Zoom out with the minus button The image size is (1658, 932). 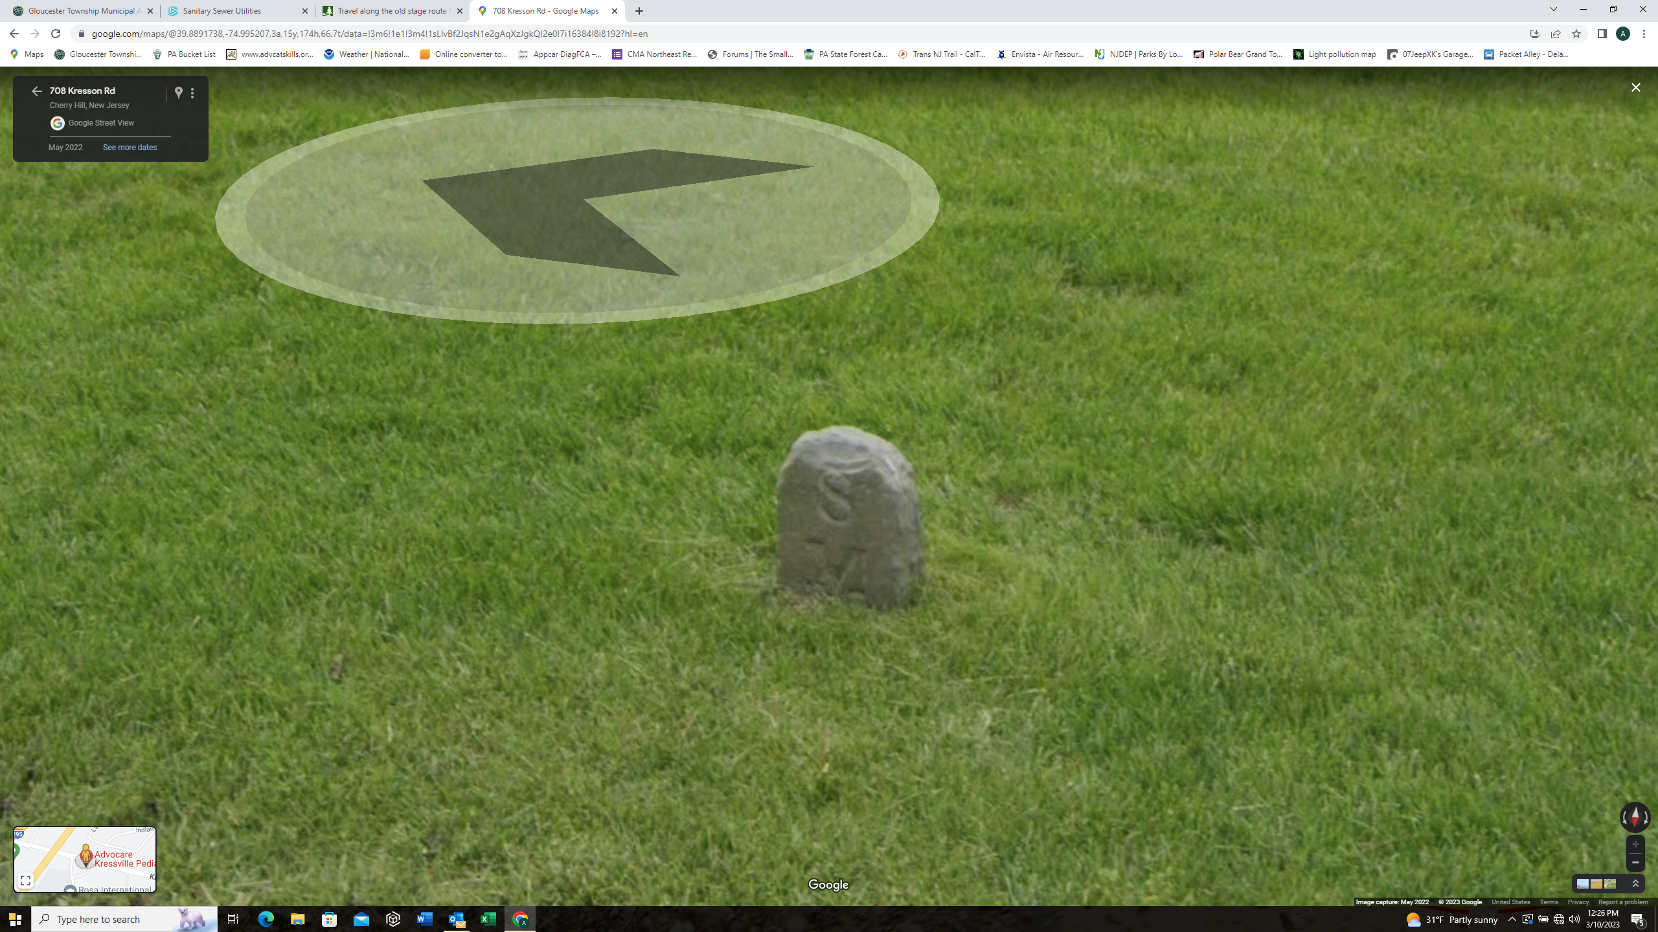1635,863
